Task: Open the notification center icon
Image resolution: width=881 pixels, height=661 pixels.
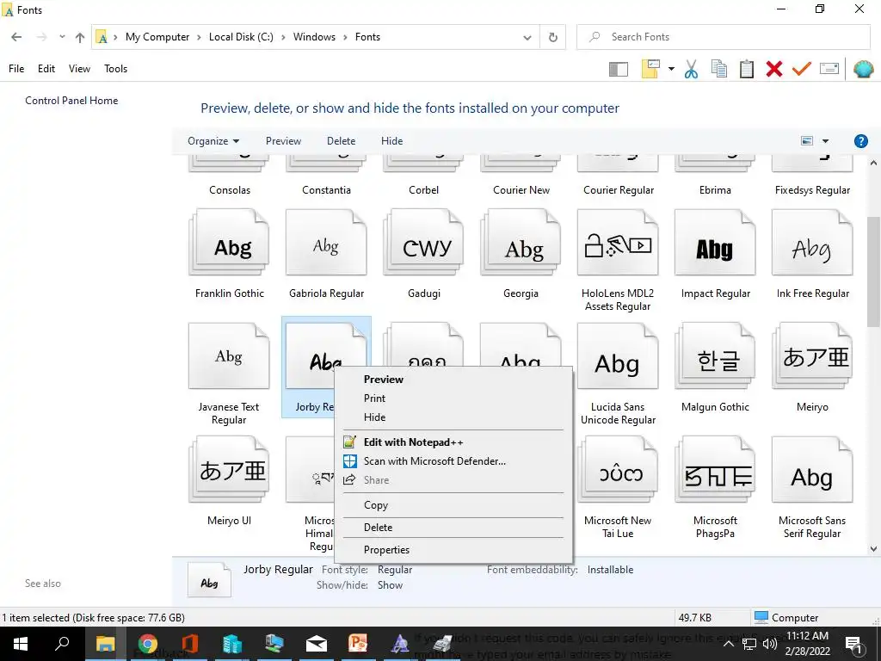Action: coord(853,644)
